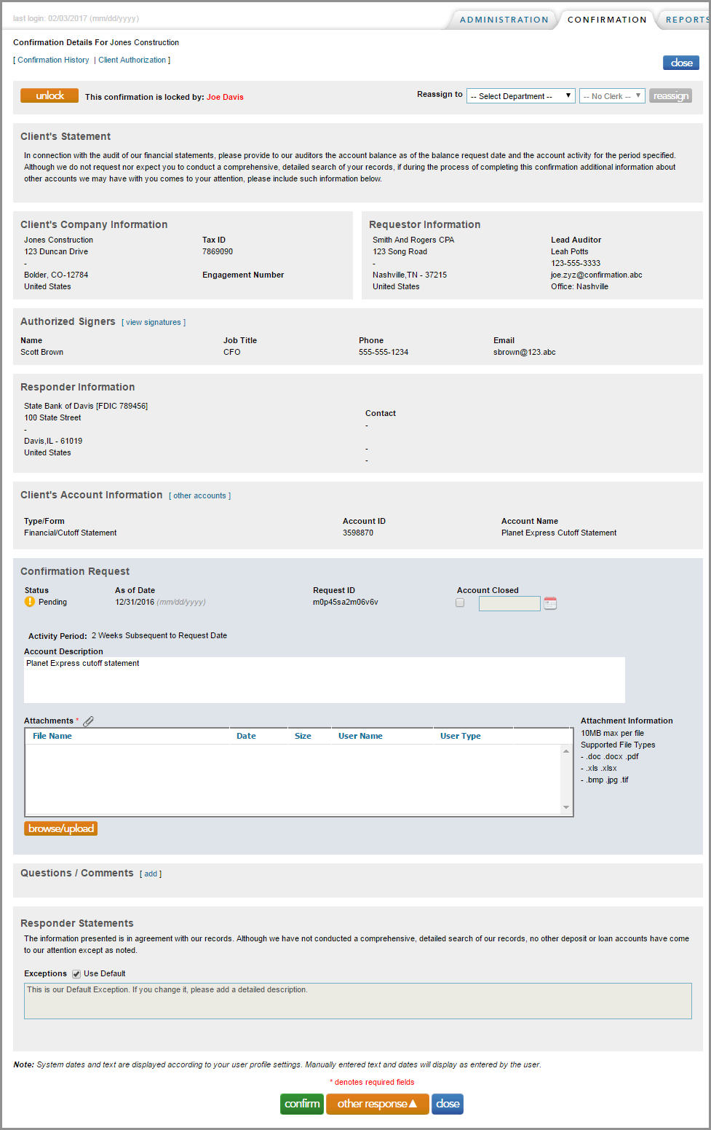Open the calendar picker next to Account Closed

(x=550, y=603)
